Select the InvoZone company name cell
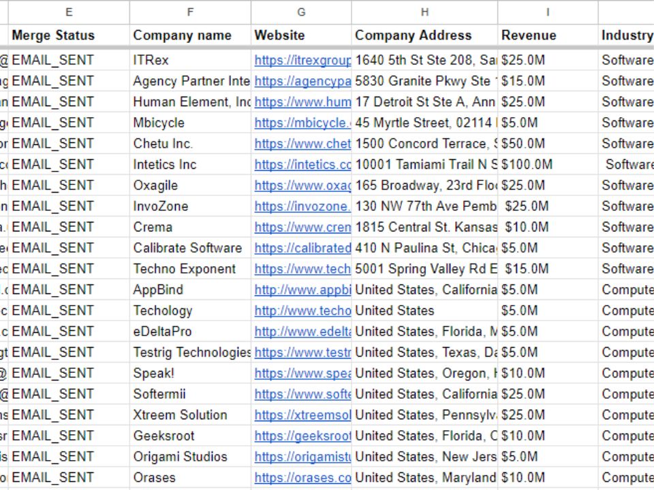 pyautogui.click(x=190, y=206)
